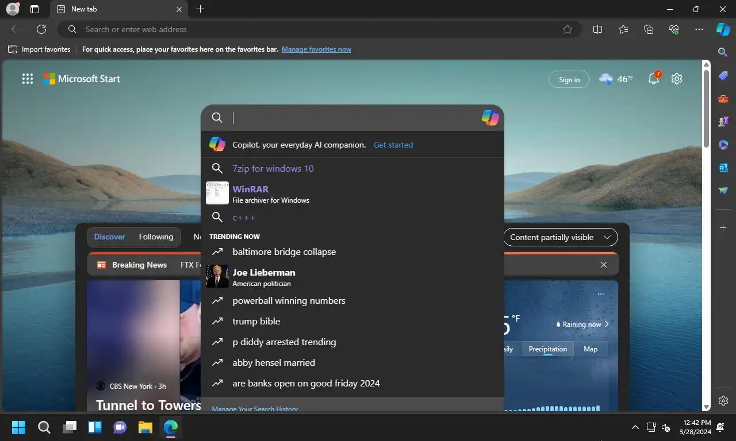Click Copilot icon in search box

click(490, 118)
